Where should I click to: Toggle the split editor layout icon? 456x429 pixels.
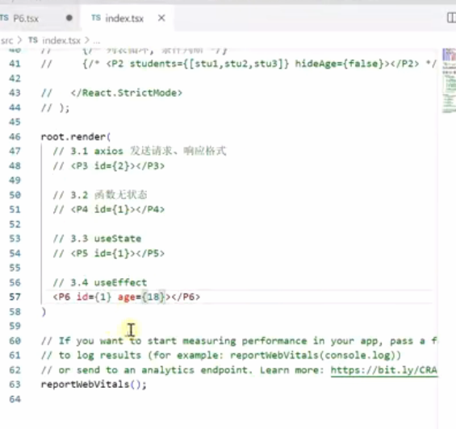451,18
